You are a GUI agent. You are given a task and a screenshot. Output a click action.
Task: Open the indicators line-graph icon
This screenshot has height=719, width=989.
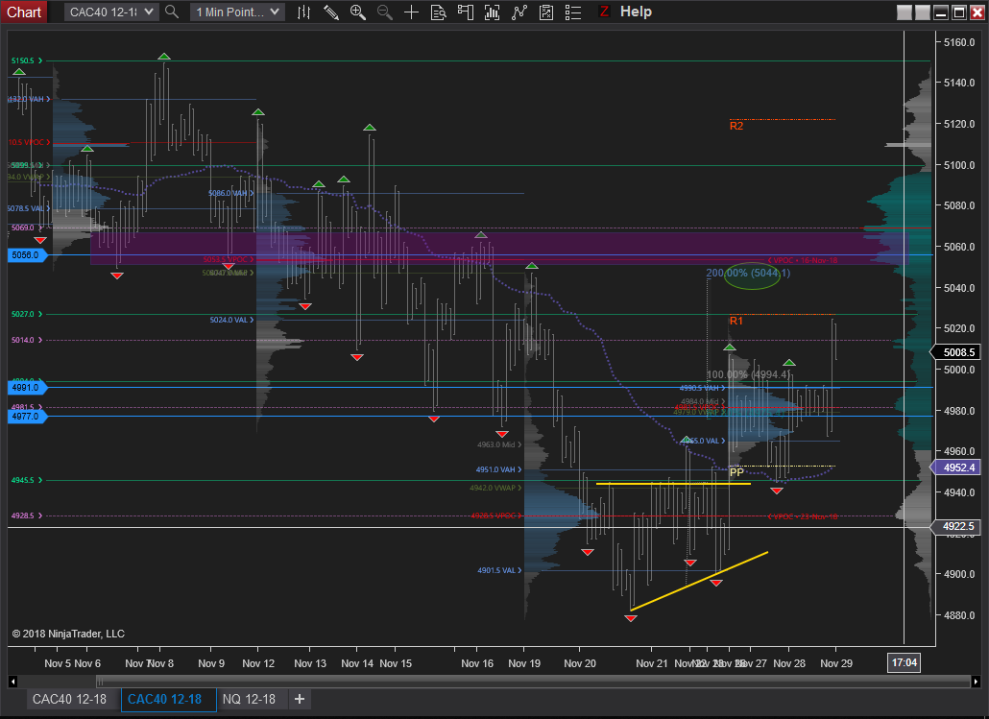519,12
